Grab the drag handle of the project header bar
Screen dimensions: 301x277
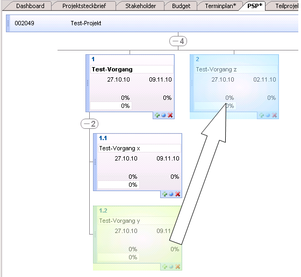pyautogui.click(x=8, y=23)
